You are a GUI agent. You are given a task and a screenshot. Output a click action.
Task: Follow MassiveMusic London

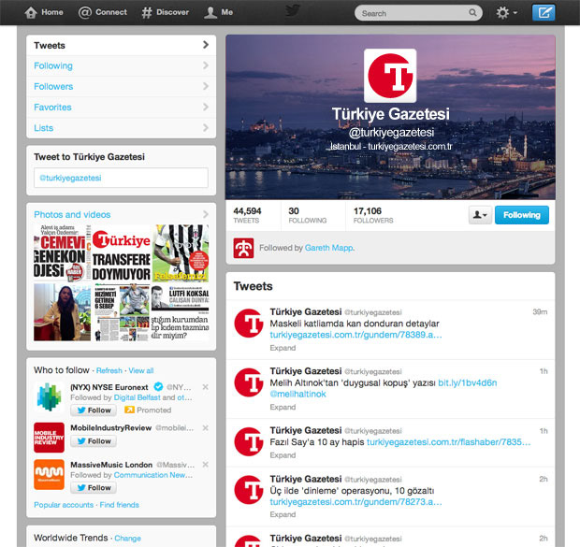(94, 488)
